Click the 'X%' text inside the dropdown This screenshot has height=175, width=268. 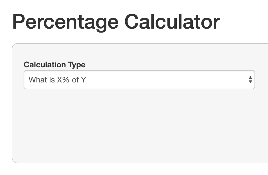[63, 80]
